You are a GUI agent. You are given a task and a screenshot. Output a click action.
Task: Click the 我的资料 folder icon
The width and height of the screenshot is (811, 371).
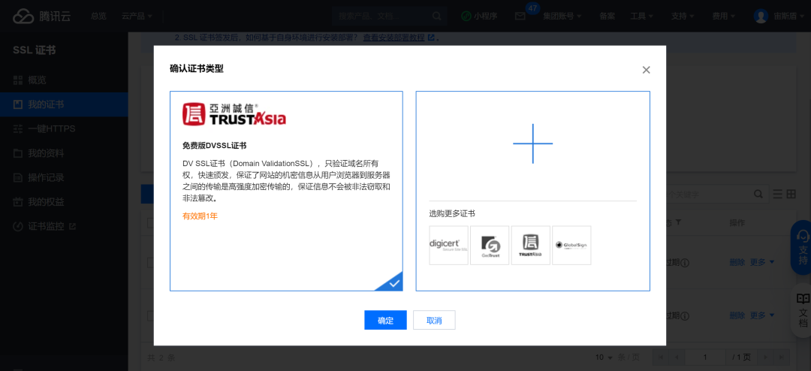[x=18, y=153]
